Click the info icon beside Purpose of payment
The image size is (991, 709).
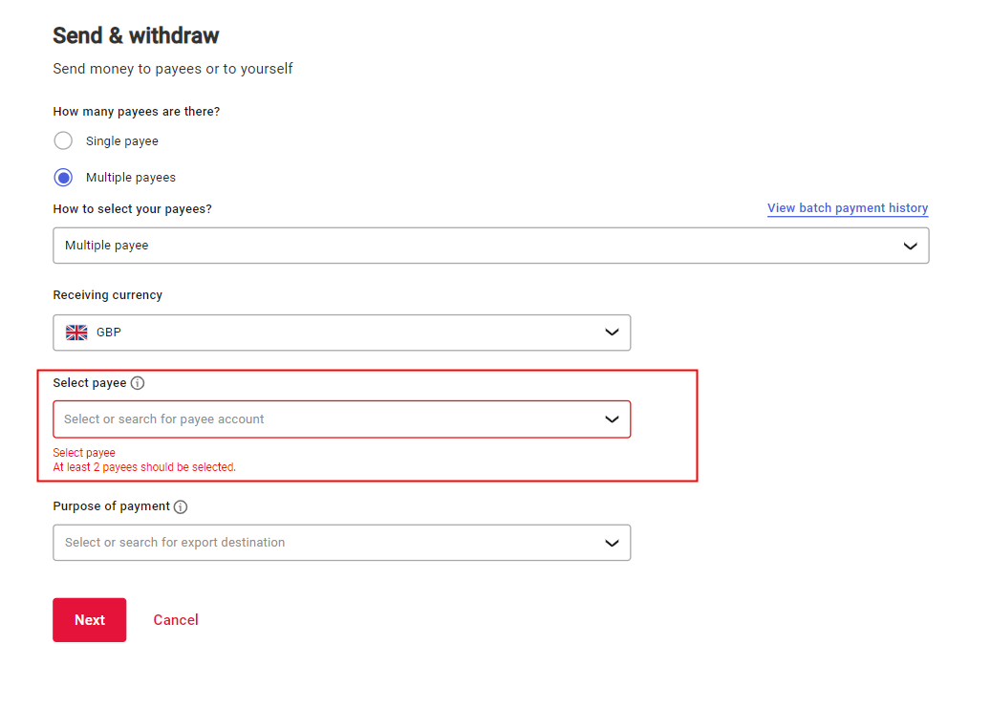(181, 506)
